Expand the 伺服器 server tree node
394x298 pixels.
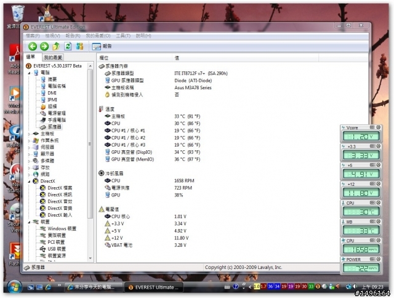(x=29, y=148)
